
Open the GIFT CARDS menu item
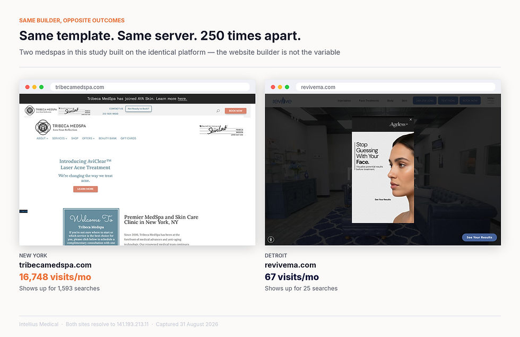128,139
